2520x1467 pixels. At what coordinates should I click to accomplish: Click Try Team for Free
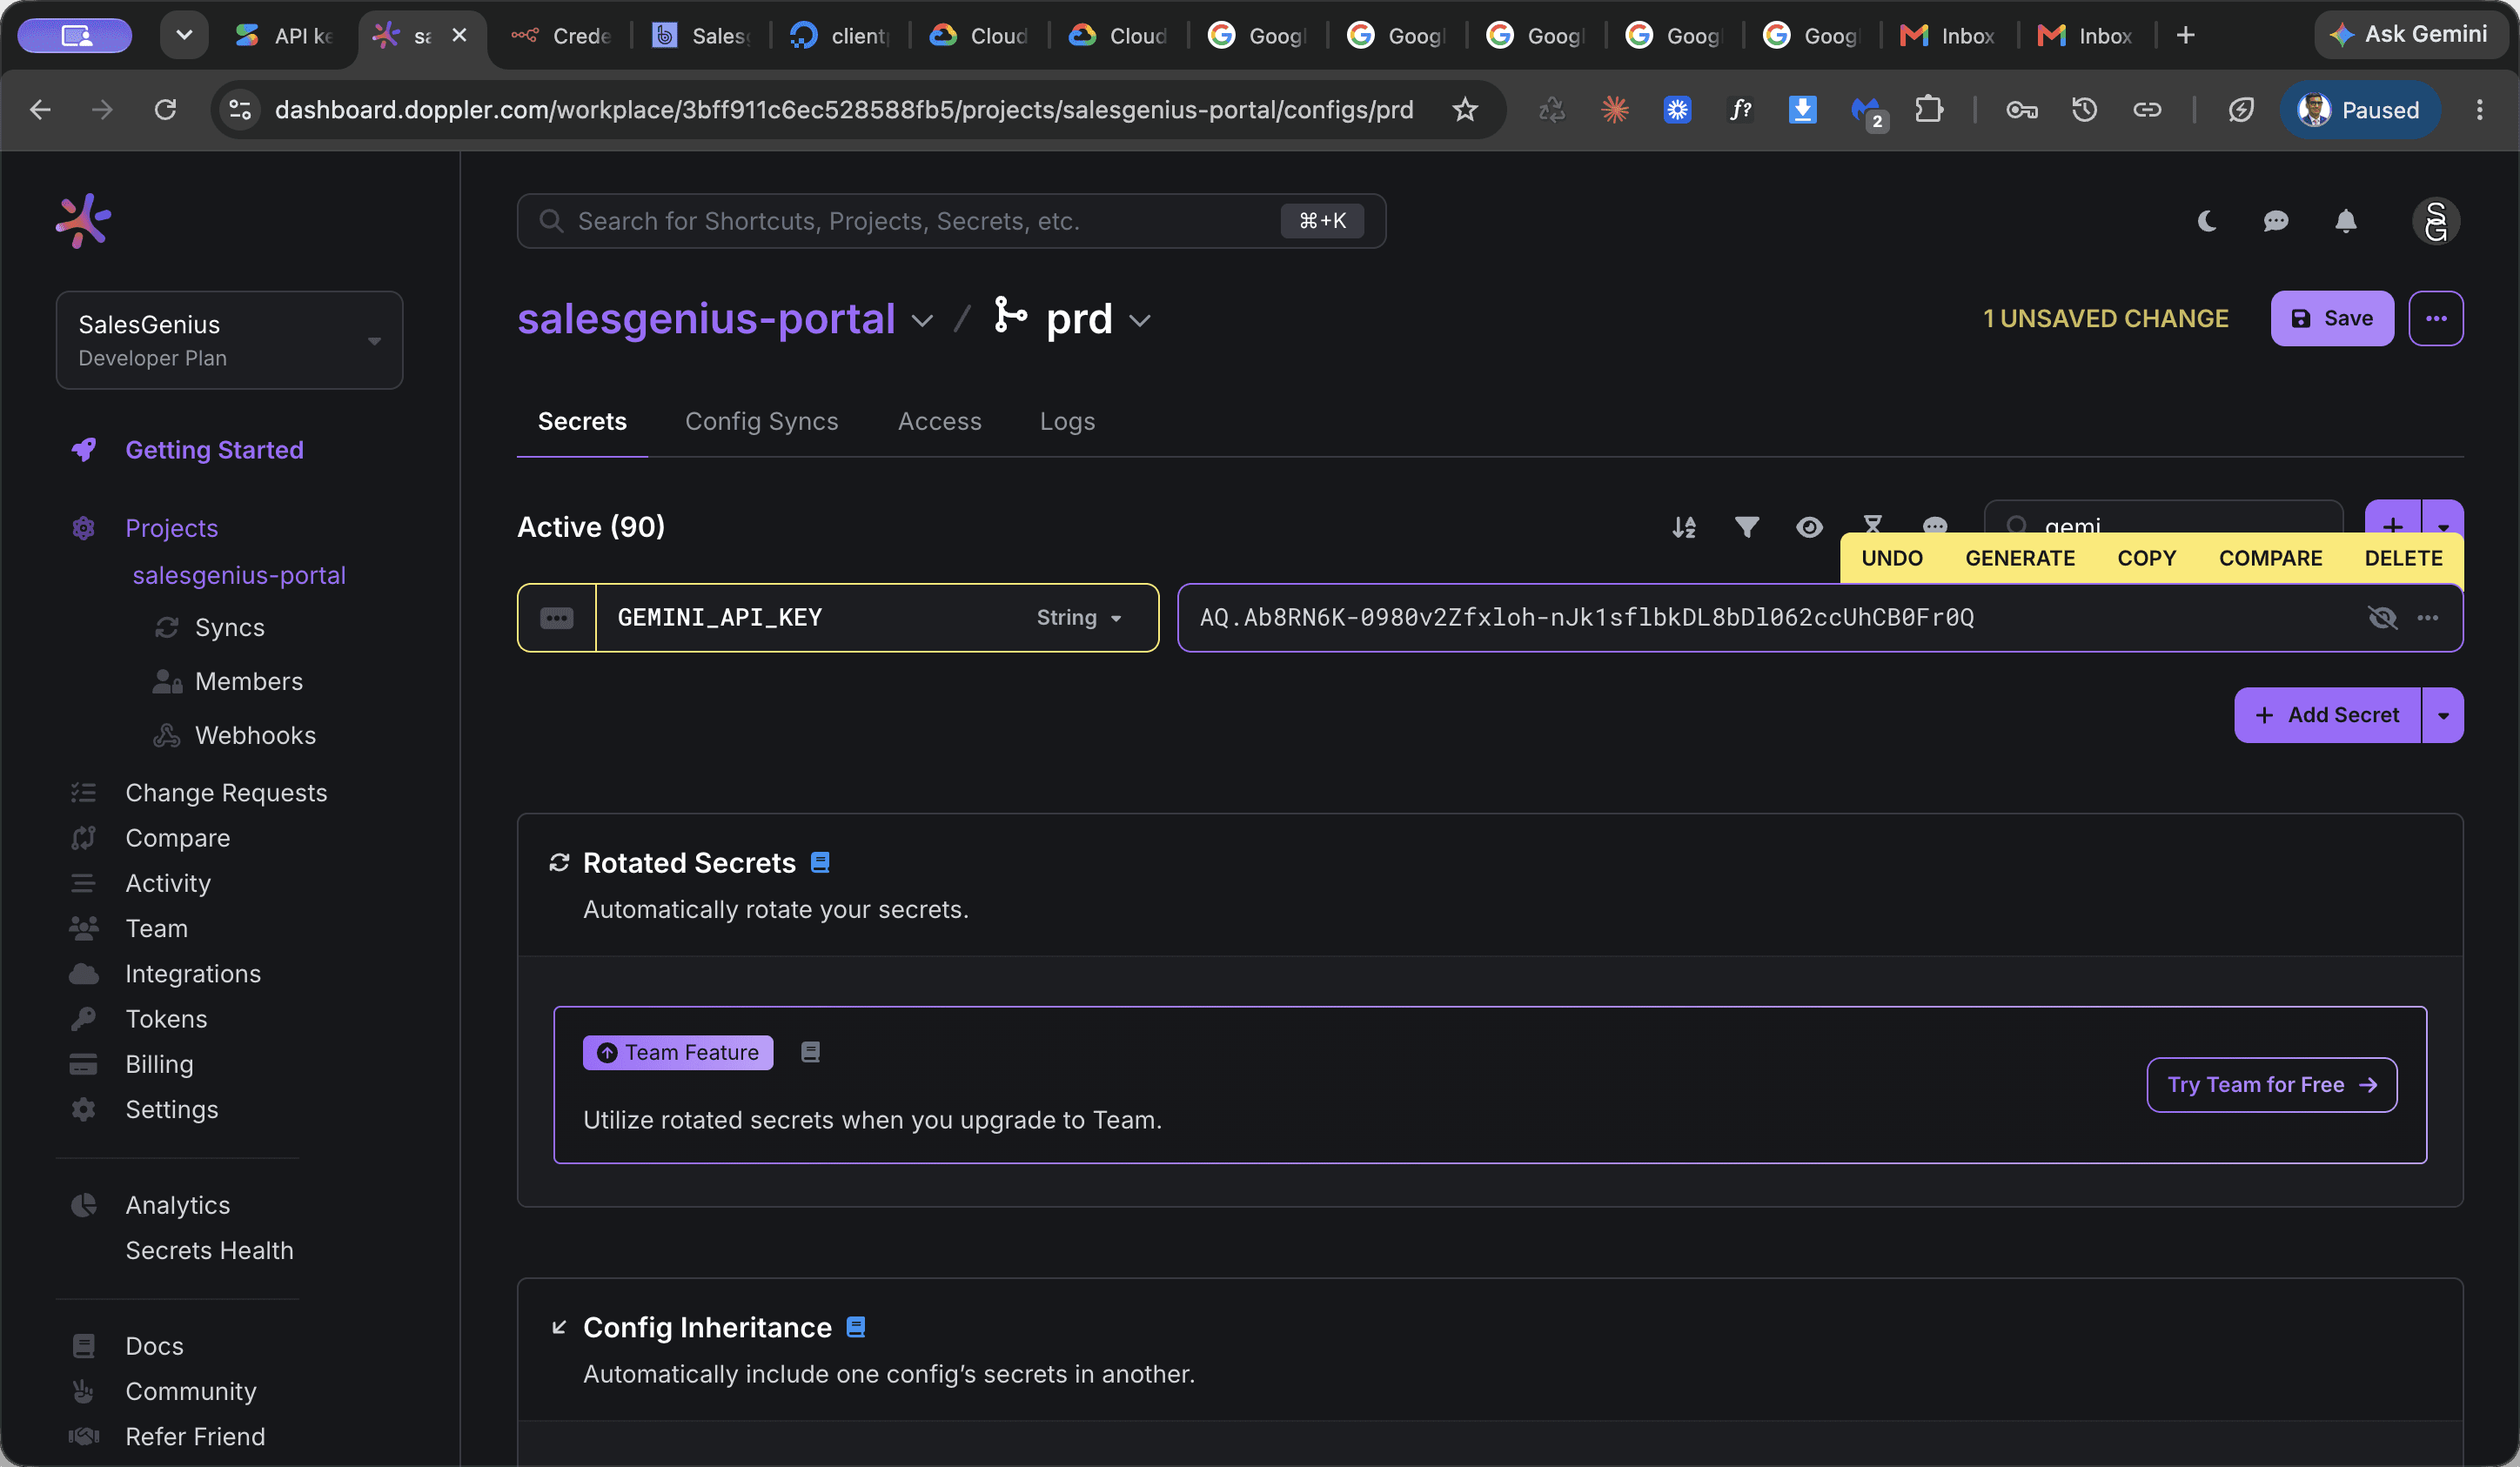click(x=2272, y=1085)
